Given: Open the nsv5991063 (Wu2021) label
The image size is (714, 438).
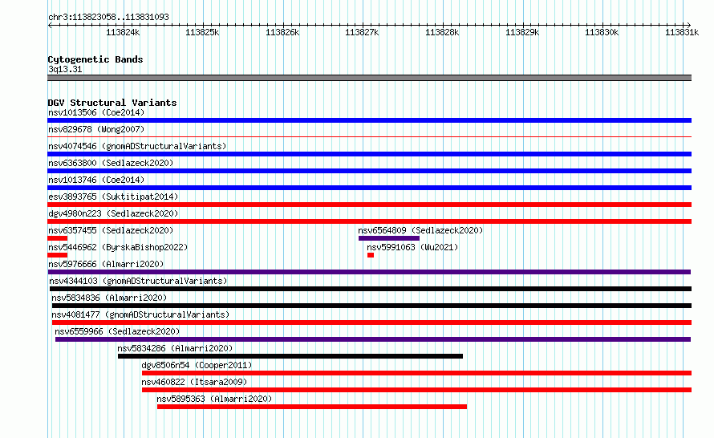Looking at the screenshot, I should [412, 247].
